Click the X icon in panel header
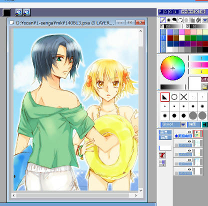Image resolution: width=208 pixels, height=206 pixels. [196, 11]
